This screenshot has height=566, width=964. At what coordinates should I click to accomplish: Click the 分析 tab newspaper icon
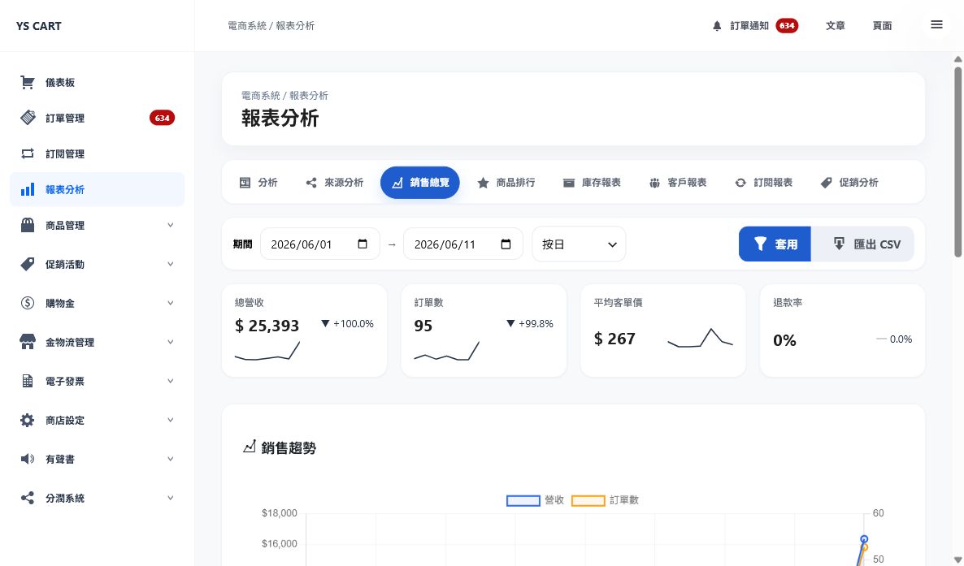pos(245,183)
